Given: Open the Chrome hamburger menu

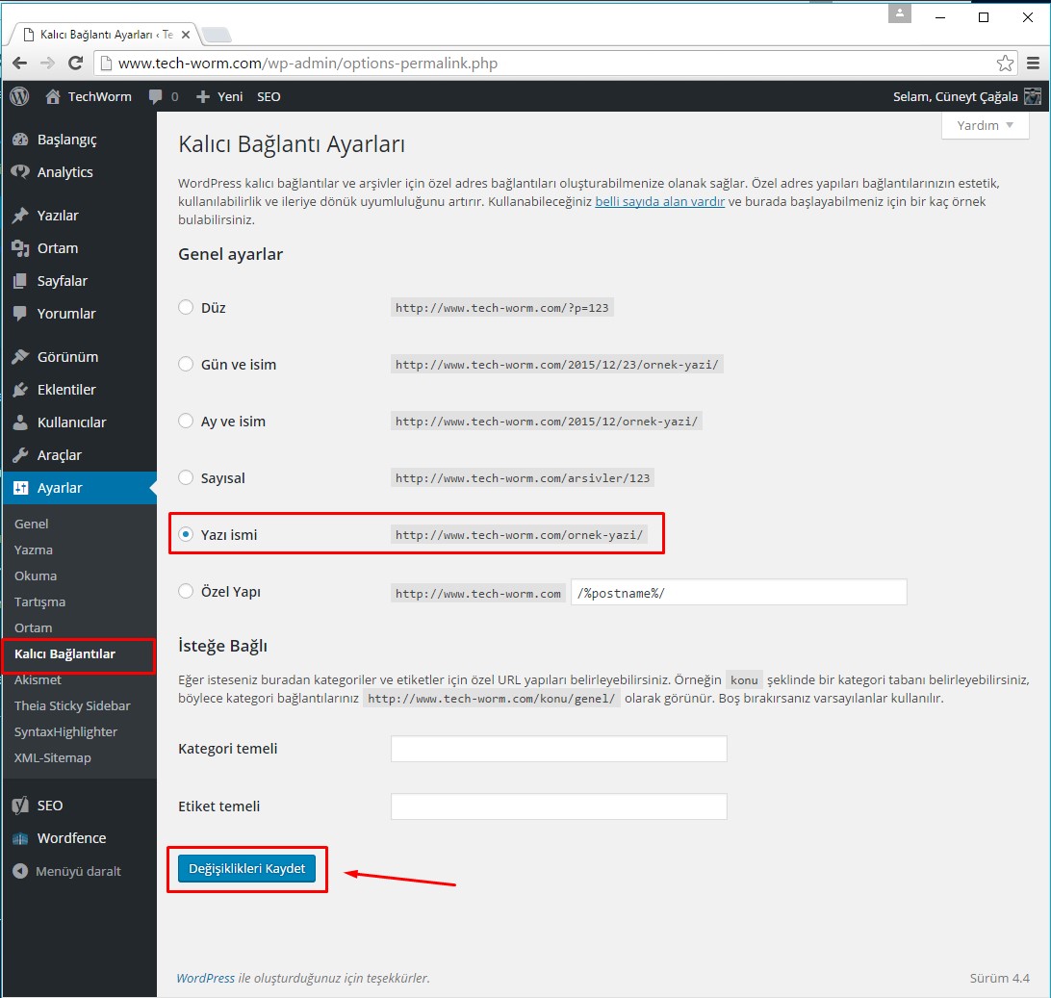Looking at the screenshot, I should 1033,64.
